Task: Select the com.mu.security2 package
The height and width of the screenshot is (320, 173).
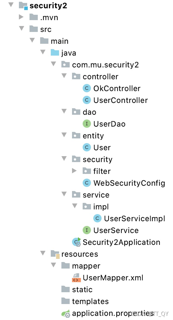Action: pyautogui.click(x=105, y=65)
